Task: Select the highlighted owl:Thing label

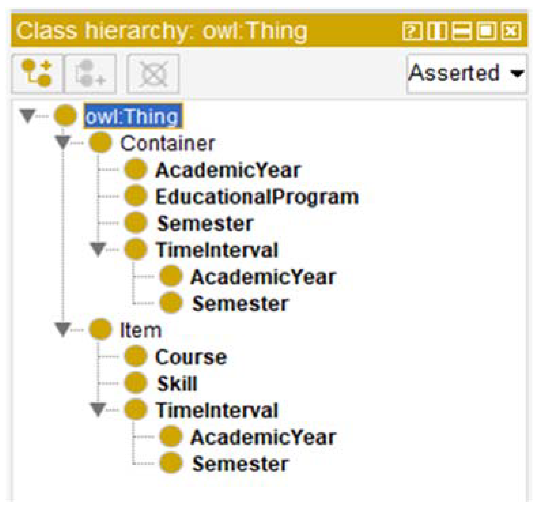Action: coord(132,116)
